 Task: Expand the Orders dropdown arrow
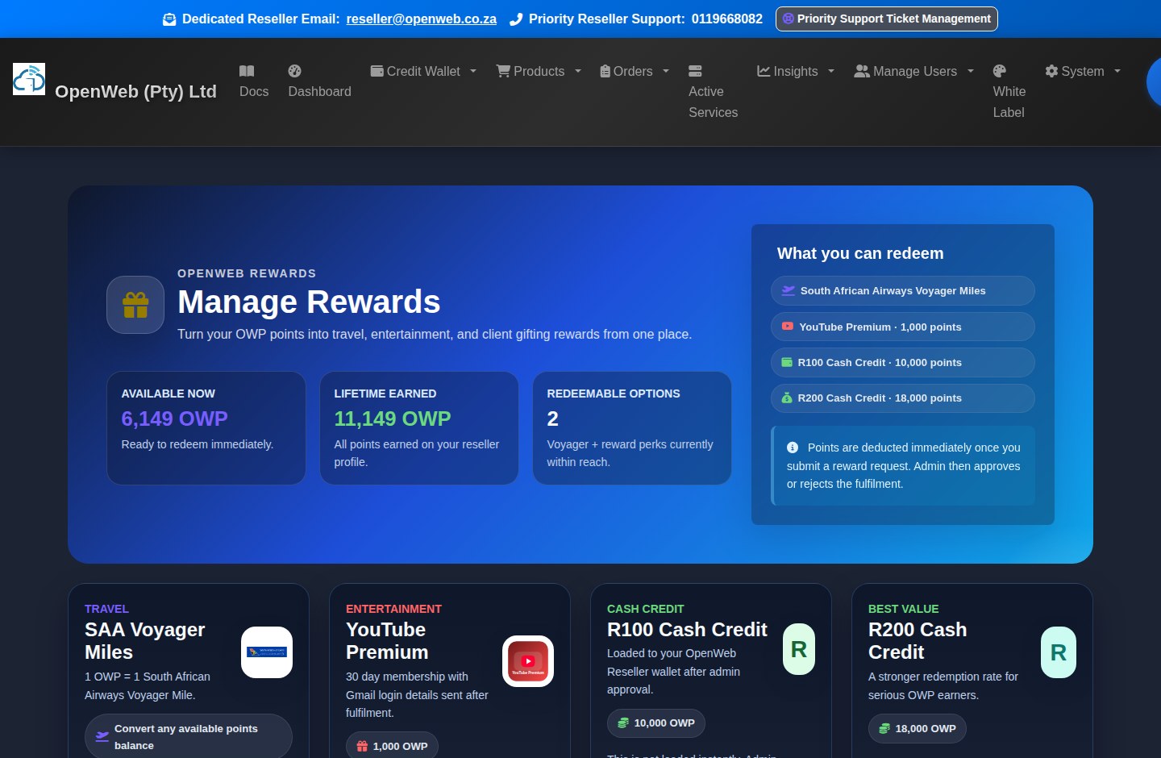click(666, 71)
